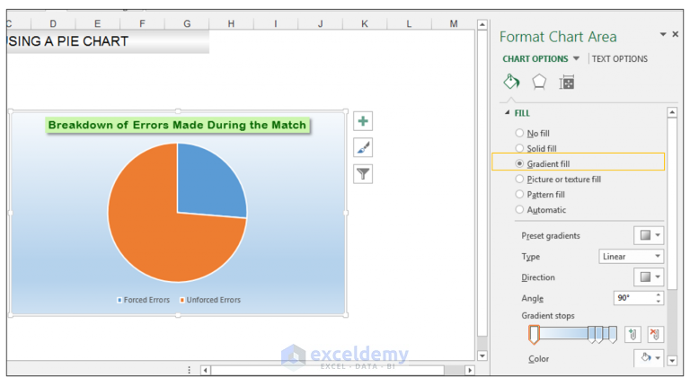690x386 pixels.
Task: Click the worksheet vertical scroll down arrow
Action: (x=482, y=355)
